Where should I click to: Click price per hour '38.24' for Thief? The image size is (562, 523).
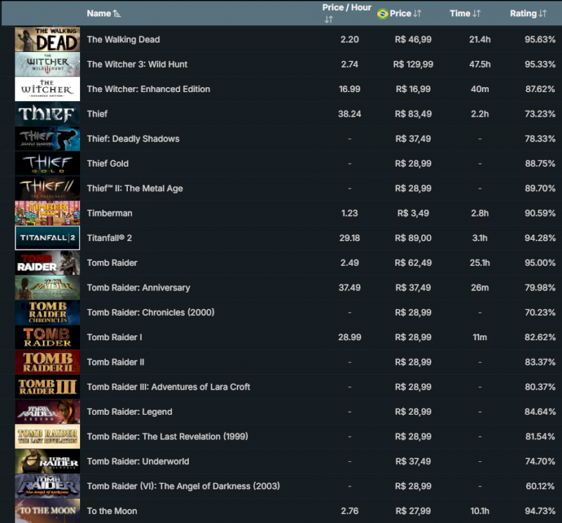[x=349, y=114]
